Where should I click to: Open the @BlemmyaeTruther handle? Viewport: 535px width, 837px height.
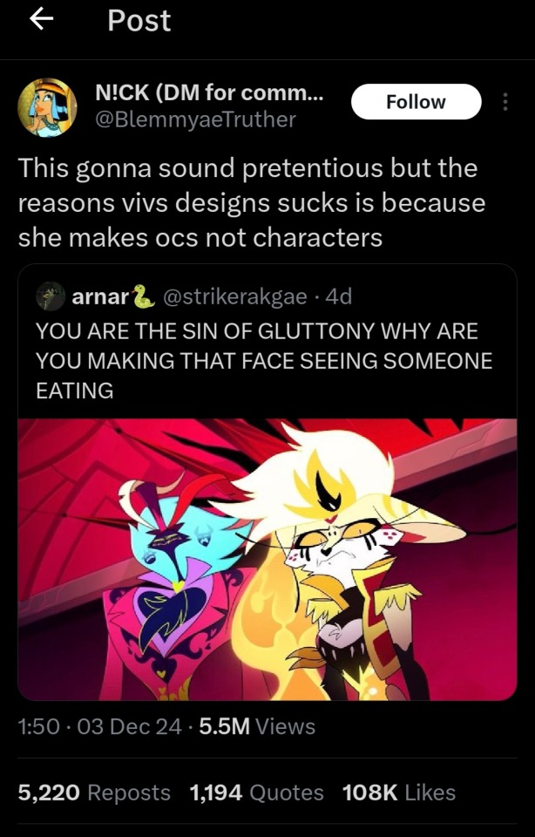click(x=194, y=119)
